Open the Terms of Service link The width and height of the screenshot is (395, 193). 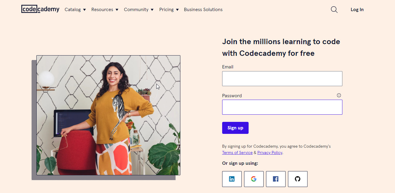237,152
